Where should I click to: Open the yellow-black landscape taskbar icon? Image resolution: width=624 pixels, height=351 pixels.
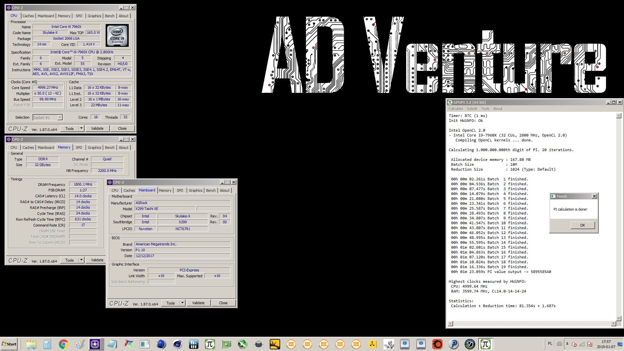pos(275,344)
